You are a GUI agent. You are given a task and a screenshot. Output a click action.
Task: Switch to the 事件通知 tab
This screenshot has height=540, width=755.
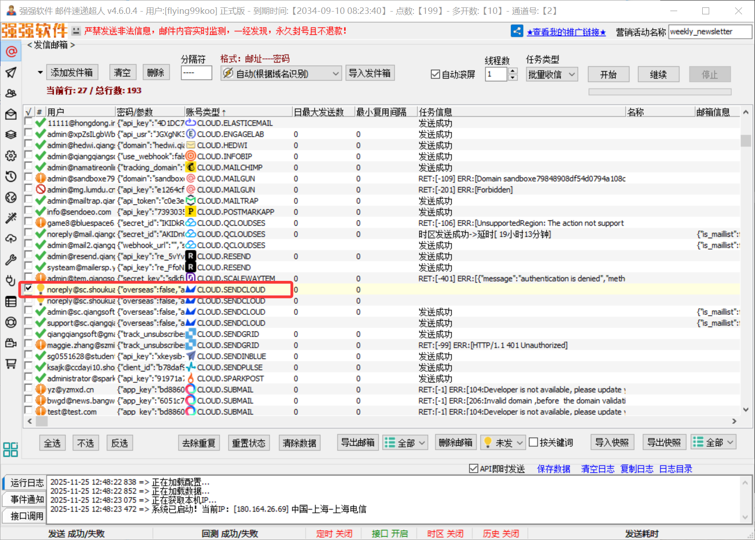pos(27,499)
